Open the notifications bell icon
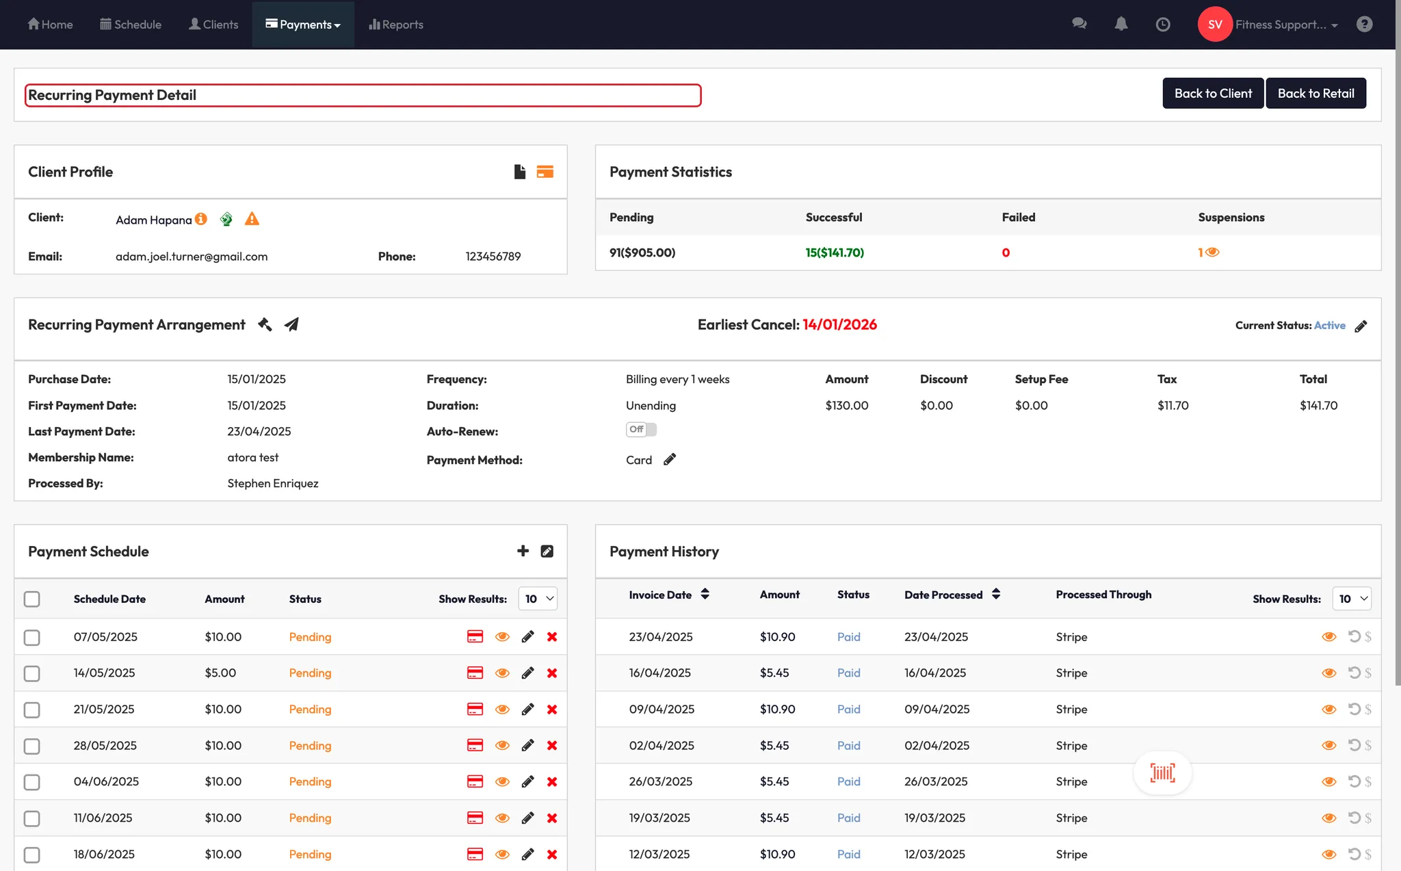 pyautogui.click(x=1121, y=25)
